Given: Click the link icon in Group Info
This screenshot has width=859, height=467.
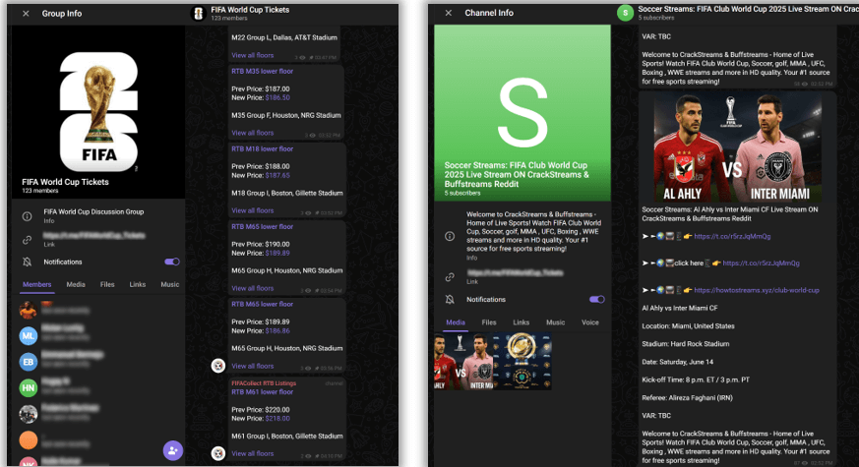Looking at the screenshot, I should pos(27,240).
